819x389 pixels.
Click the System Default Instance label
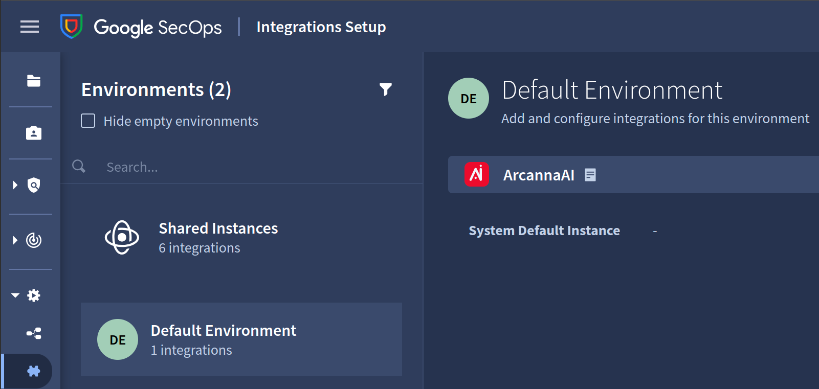(544, 231)
